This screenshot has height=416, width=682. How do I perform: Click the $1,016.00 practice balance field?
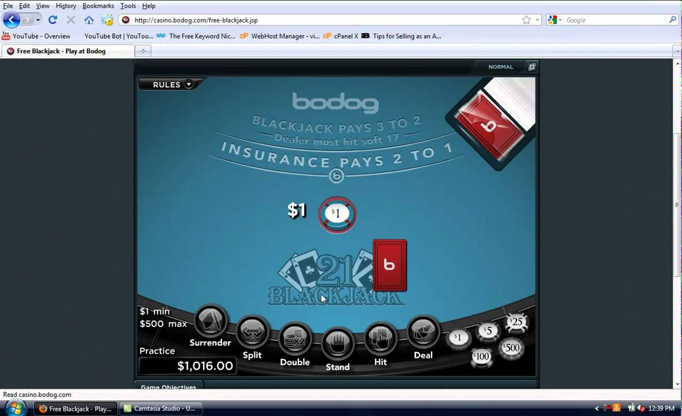coord(188,366)
